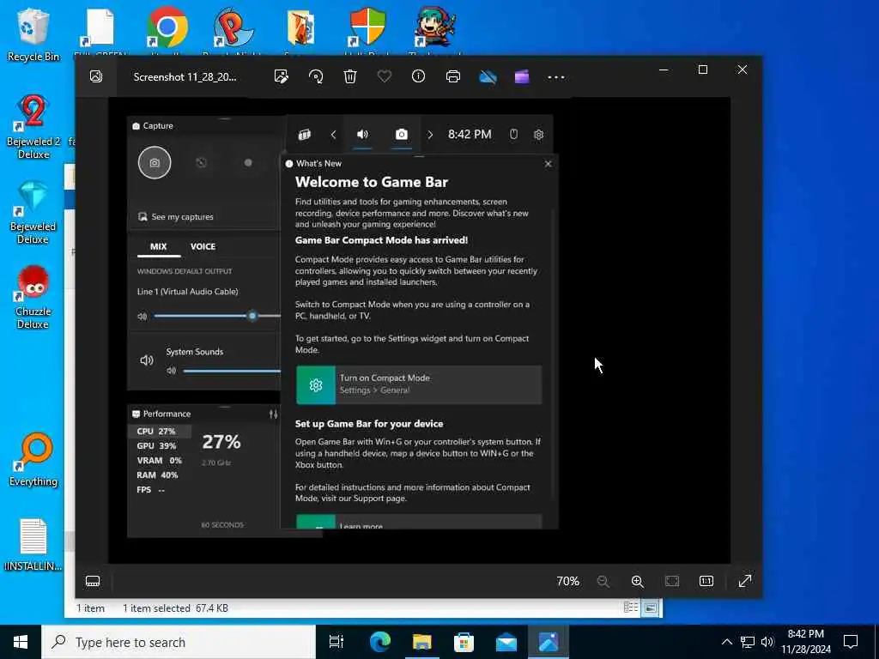Viewport: 879px width, 659px height.
Task: Open Task View on taskbar
Action: (336, 642)
